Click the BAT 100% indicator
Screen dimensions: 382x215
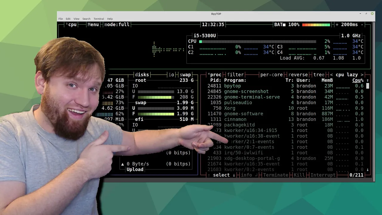(287, 24)
